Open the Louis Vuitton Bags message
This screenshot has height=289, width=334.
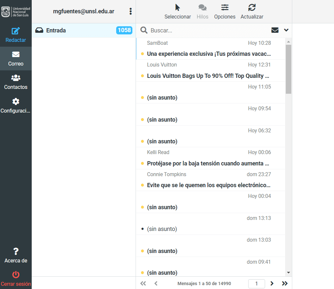[x=210, y=71]
